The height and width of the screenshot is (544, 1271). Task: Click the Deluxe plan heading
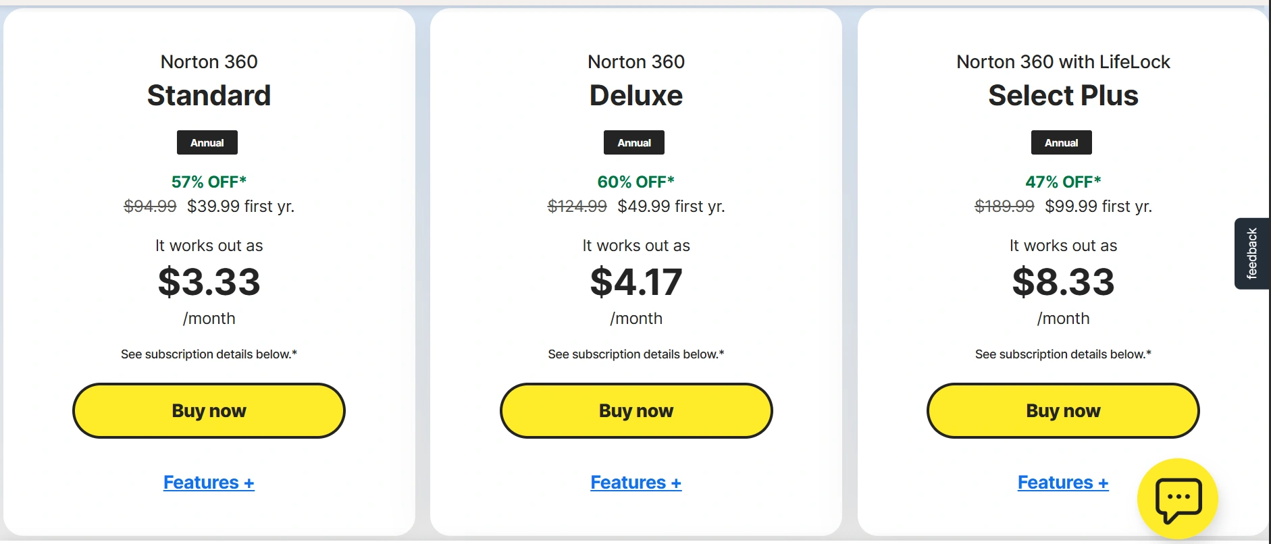click(635, 95)
